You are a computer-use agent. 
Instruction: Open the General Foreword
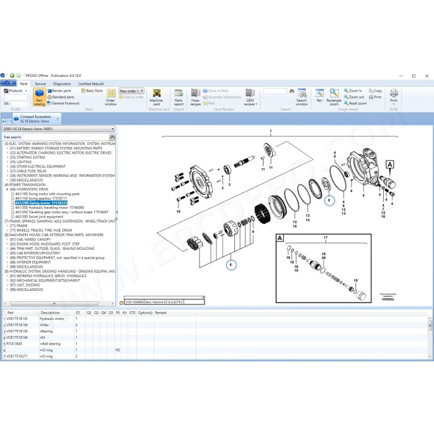[x=63, y=104]
